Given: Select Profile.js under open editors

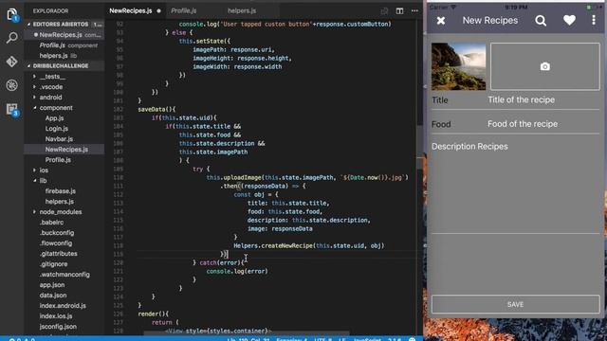Looking at the screenshot, I should click(52, 45).
